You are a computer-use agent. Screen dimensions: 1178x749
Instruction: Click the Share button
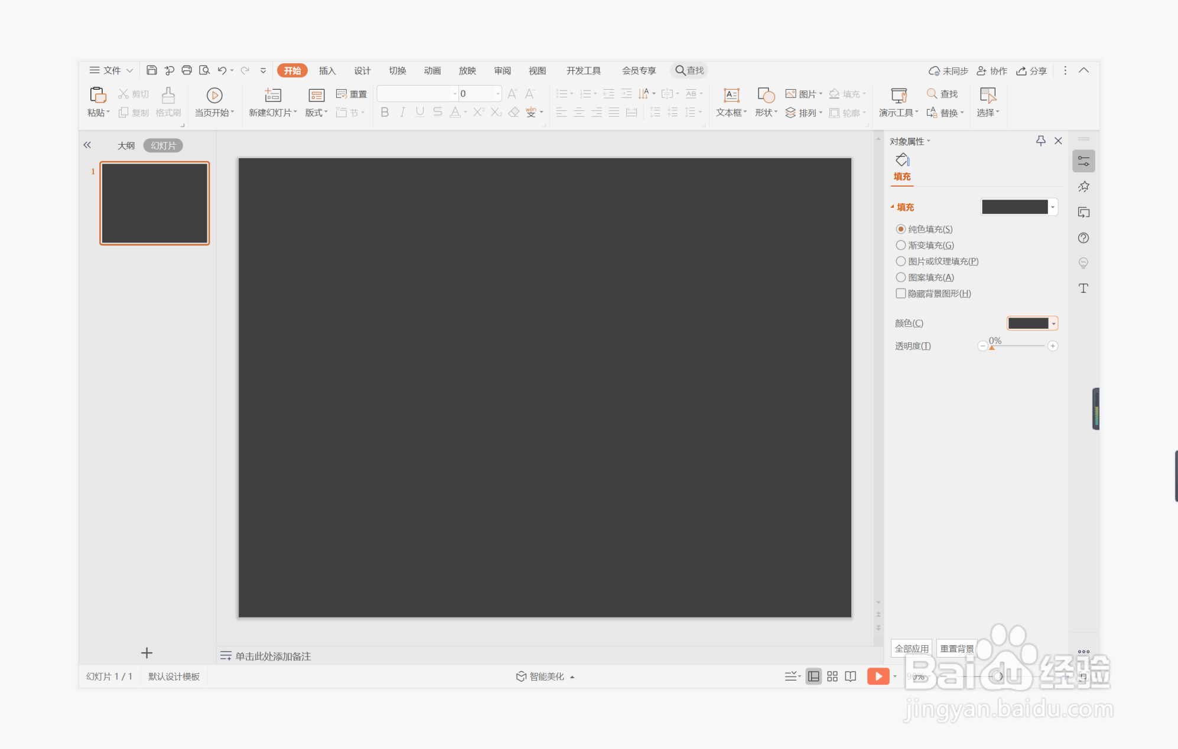coord(1031,71)
